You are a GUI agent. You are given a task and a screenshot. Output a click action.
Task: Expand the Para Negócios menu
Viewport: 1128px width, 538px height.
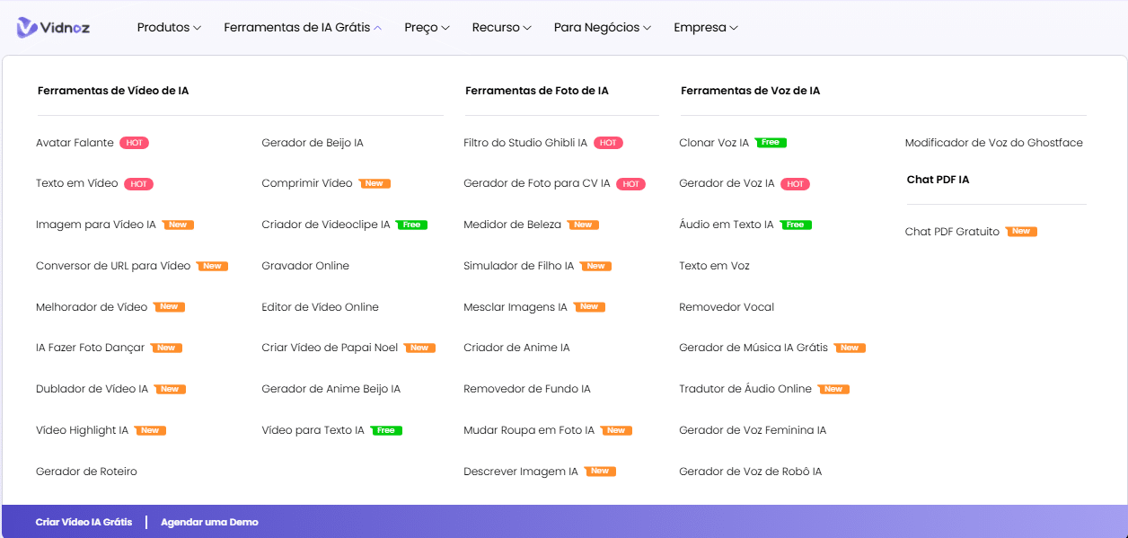(603, 28)
